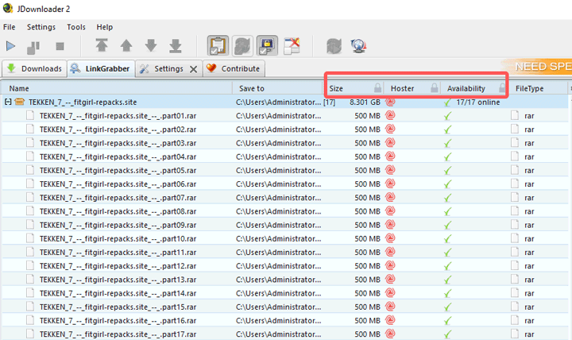Select the part01.rar file row

[x=284, y=116]
